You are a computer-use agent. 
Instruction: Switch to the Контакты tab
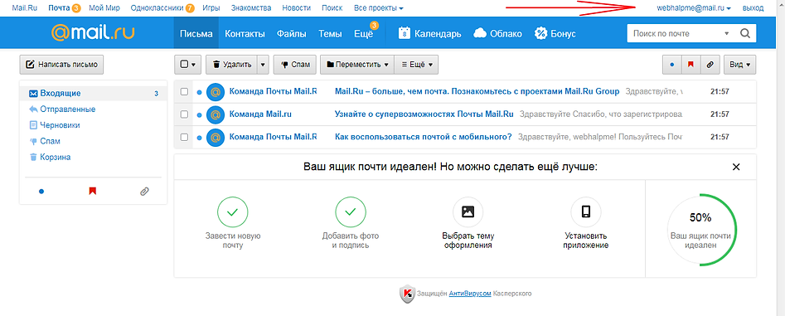click(x=245, y=33)
